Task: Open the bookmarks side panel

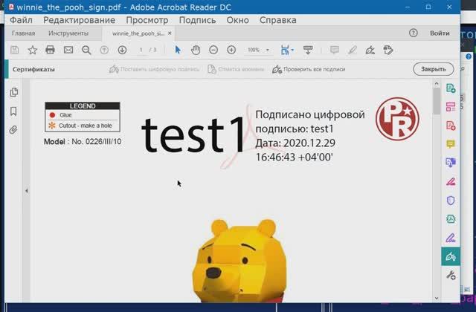Action: 13,111
